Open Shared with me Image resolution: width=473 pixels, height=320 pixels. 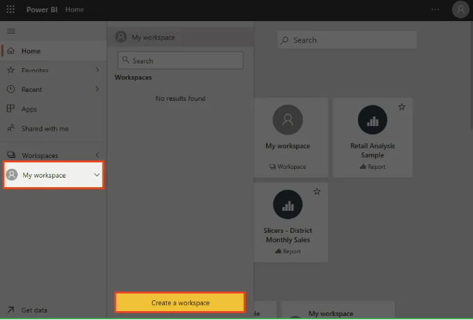[x=53, y=129]
